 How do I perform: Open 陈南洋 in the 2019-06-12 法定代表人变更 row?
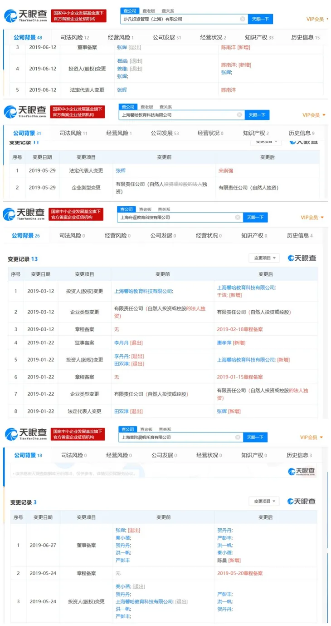tap(229, 90)
